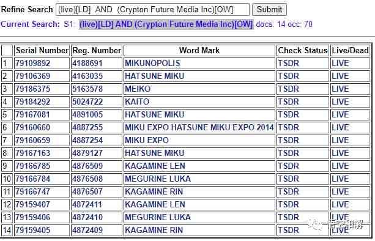This screenshot has width=375, height=241.
Task: Open serial number 79184292
Action: click(33, 102)
